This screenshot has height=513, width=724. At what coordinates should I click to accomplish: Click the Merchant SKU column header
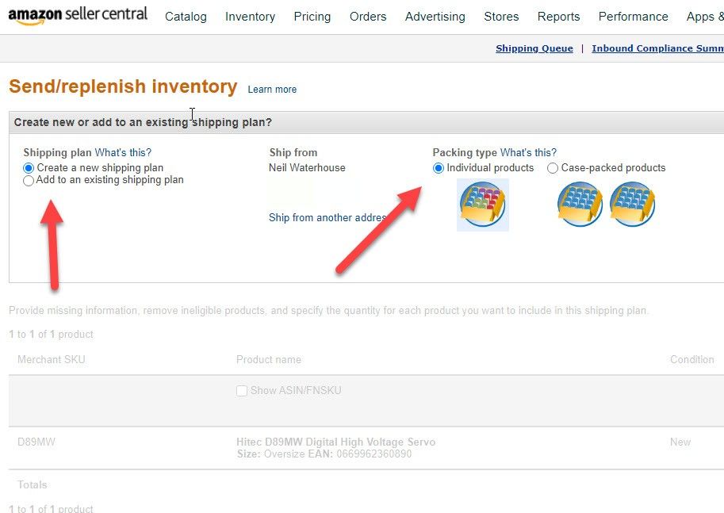52,360
